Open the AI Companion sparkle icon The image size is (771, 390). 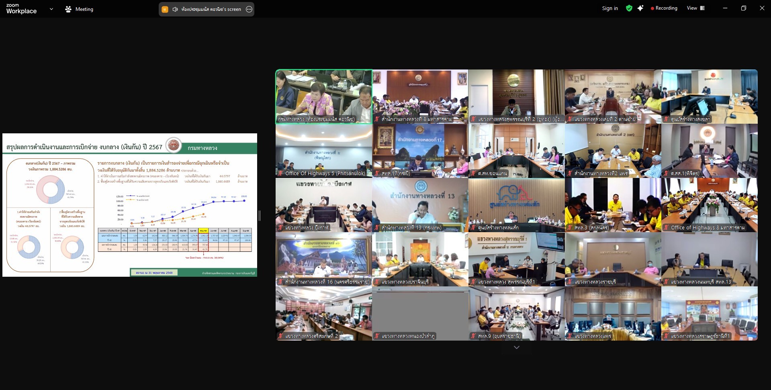[640, 8]
